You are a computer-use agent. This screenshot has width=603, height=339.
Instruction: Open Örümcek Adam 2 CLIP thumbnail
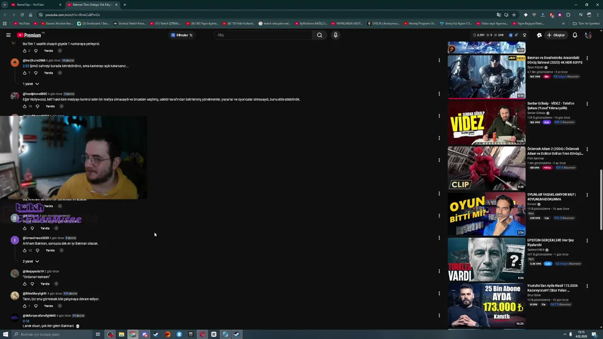tap(486, 168)
